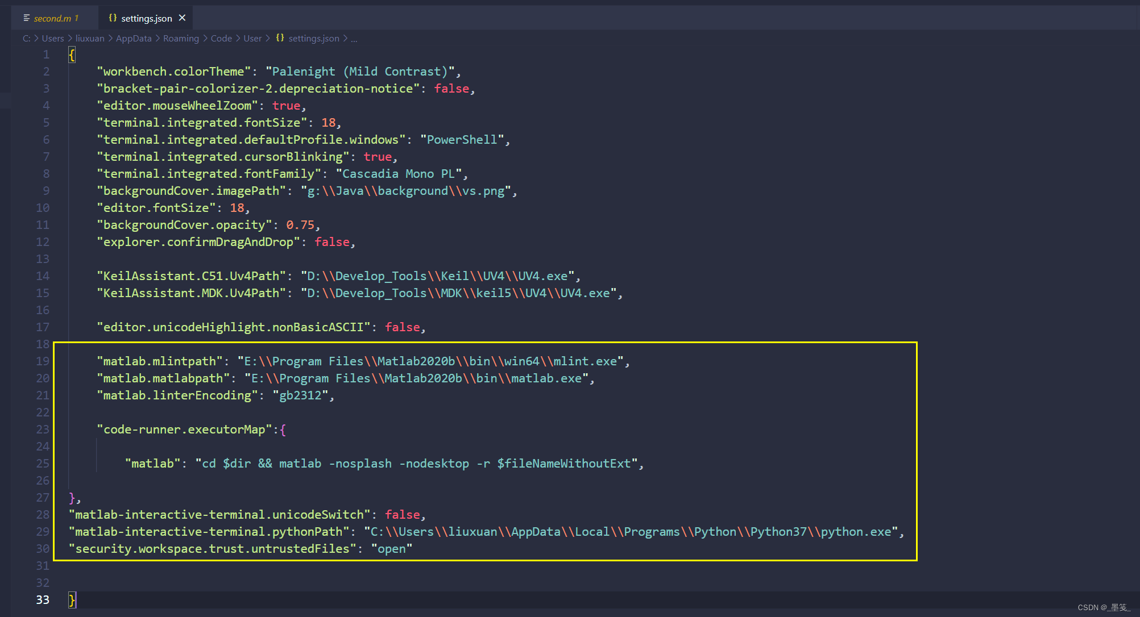Select the settings.json tab
1140x617 pixels.
click(x=146, y=18)
